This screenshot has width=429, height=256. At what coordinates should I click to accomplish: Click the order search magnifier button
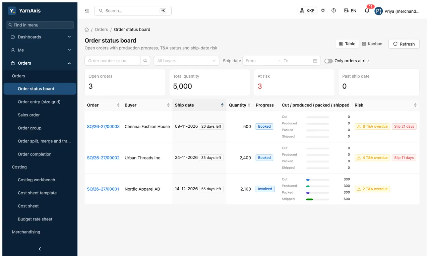(x=145, y=61)
